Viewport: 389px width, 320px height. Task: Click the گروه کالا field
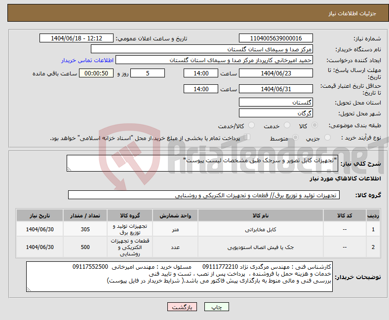[204, 195]
